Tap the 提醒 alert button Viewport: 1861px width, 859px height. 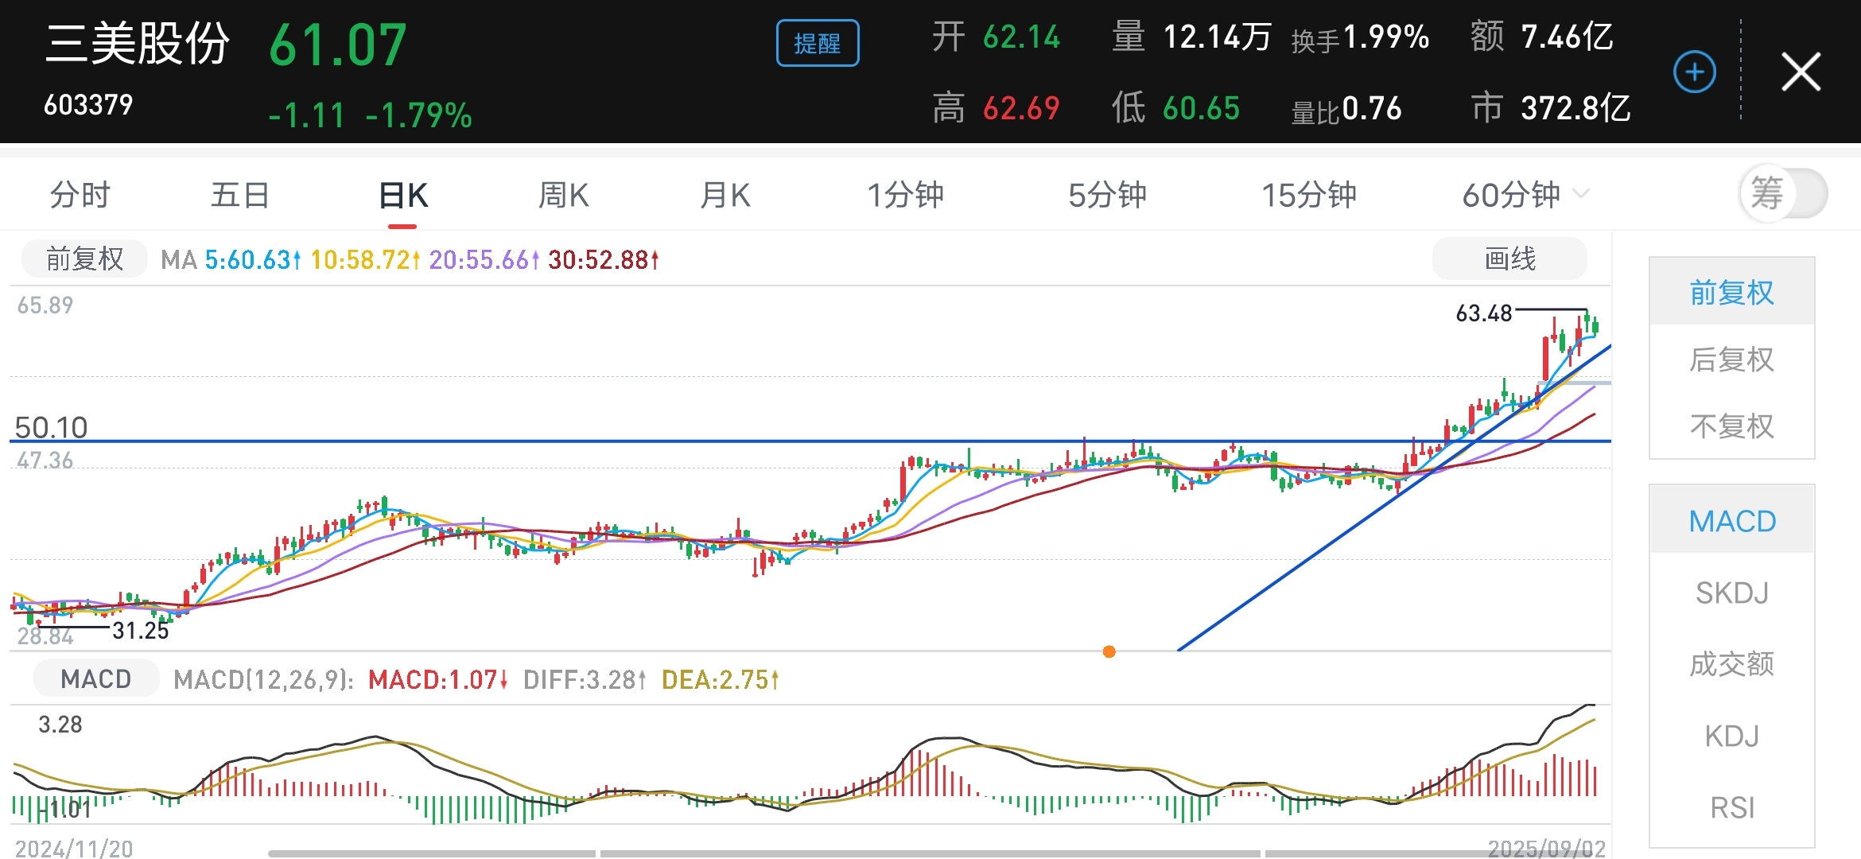click(x=818, y=43)
